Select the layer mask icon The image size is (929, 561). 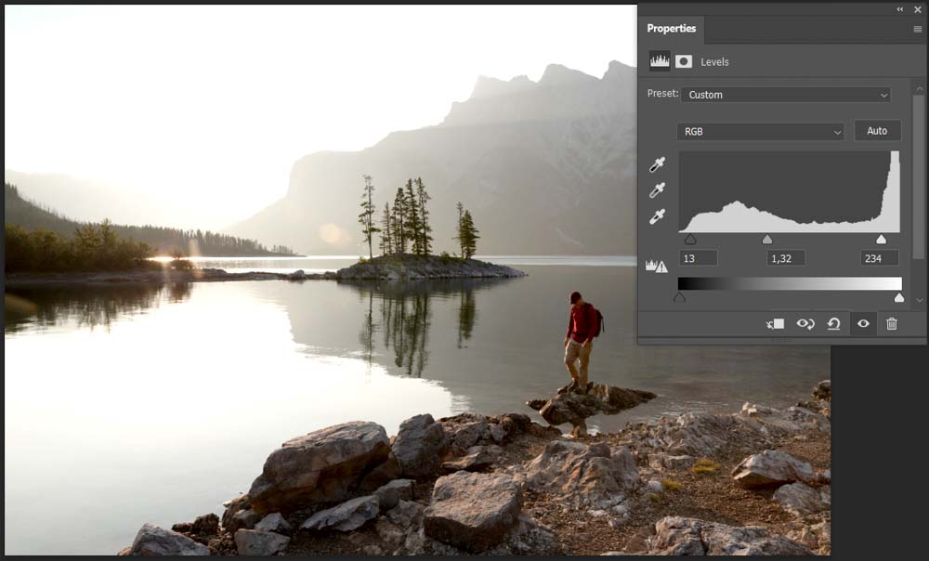click(683, 61)
